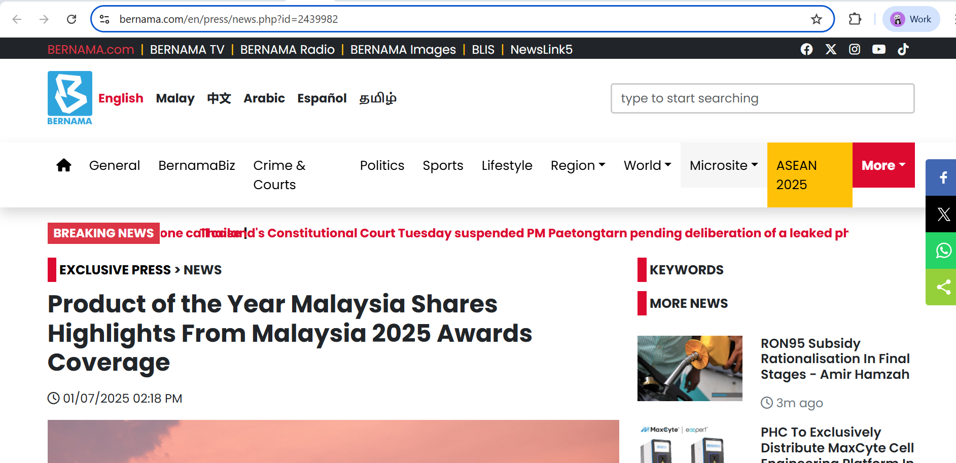The image size is (956, 463).
Task: Open the Lifestyle section
Action: point(507,165)
